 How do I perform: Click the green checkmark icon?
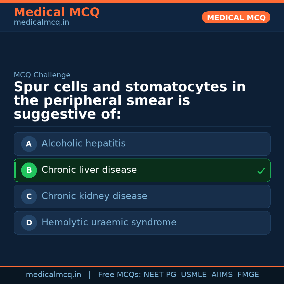(261, 171)
